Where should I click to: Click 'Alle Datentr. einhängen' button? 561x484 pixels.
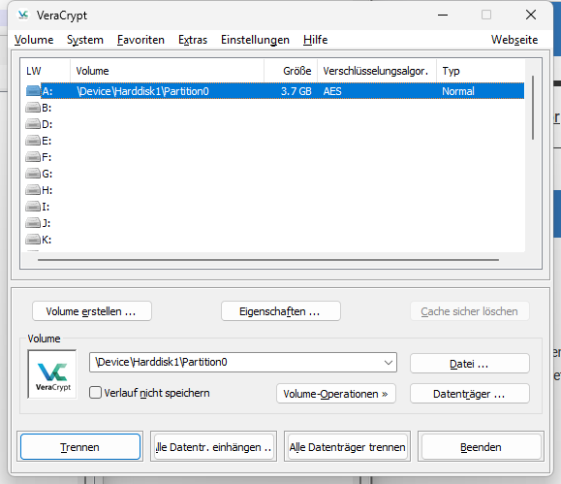(x=213, y=447)
